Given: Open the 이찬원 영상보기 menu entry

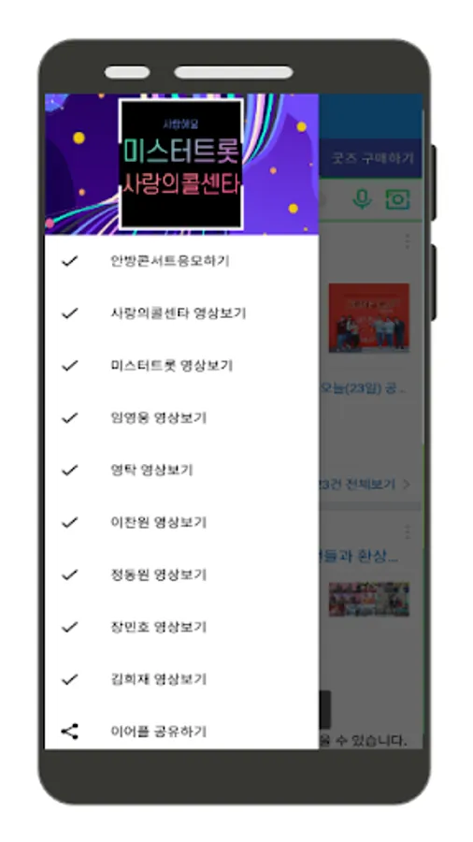Looking at the screenshot, I should point(181,522).
